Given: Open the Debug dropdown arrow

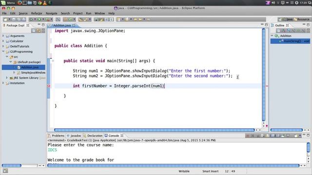Looking at the screenshot, I should (x=35, y=19).
